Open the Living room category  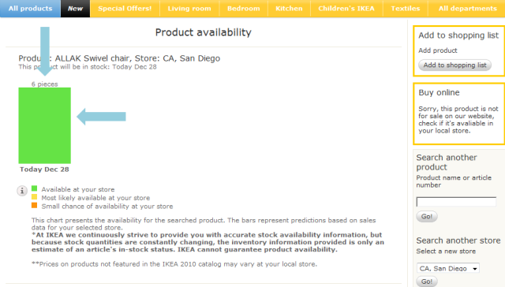coord(189,9)
